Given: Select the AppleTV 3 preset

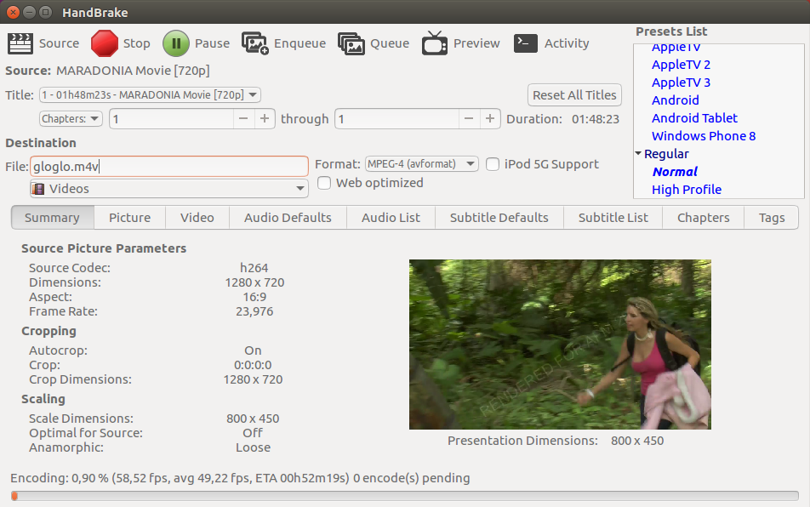Looking at the screenshot, I should point(681,83).
